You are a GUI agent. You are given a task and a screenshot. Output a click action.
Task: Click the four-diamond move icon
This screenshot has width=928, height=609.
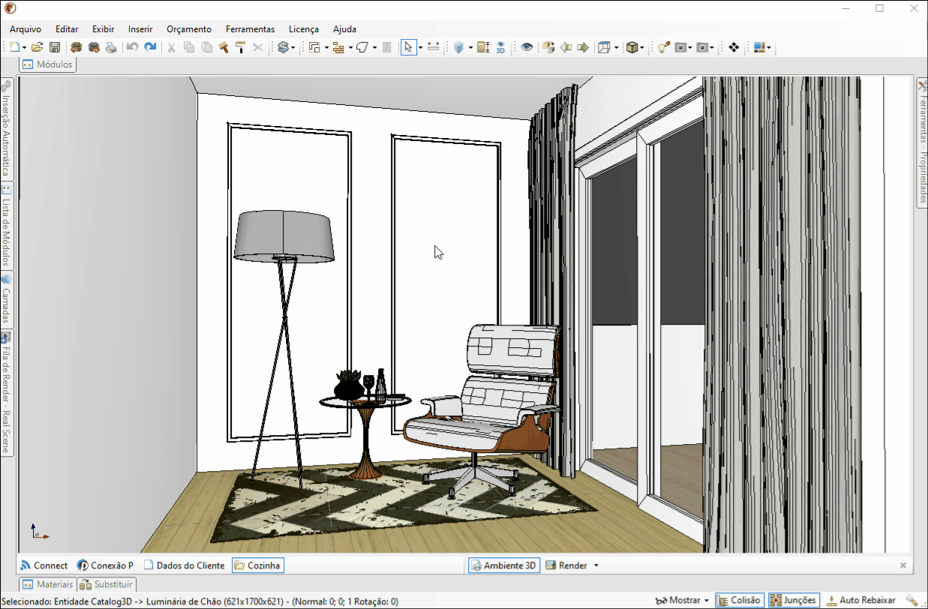pos(734,47)
